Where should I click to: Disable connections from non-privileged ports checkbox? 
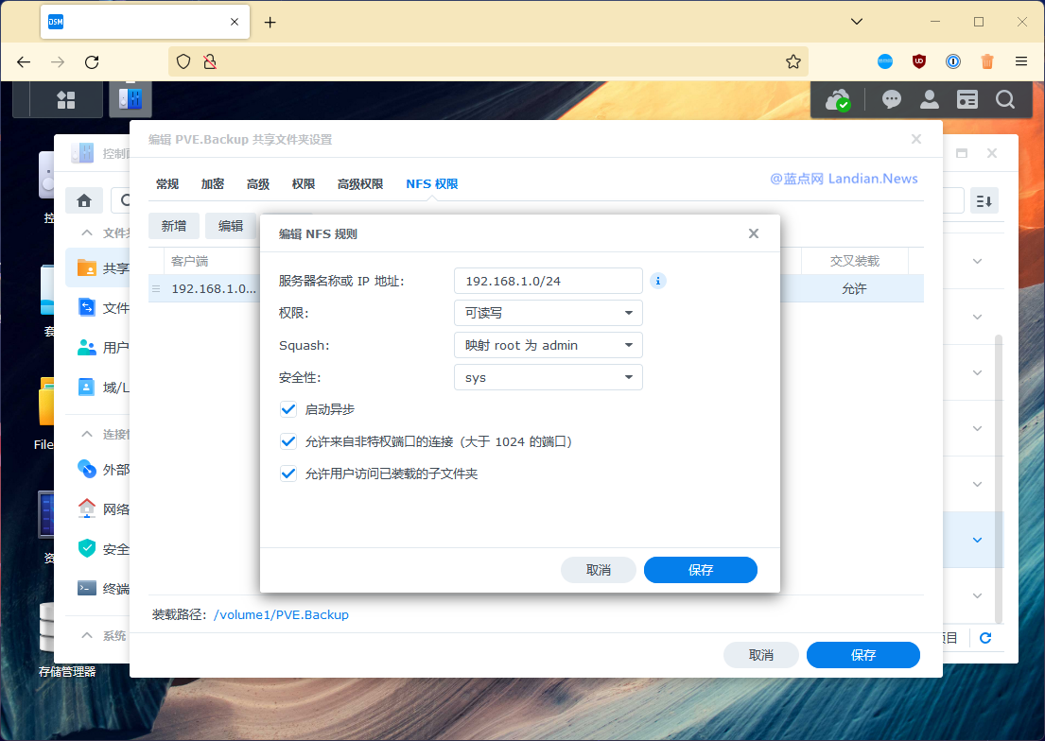pyautogui.click(x=288, y=441)
